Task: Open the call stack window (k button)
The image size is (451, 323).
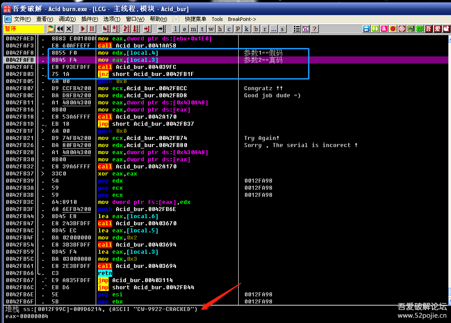Action: pyautogui.click(x=247, y=29)
